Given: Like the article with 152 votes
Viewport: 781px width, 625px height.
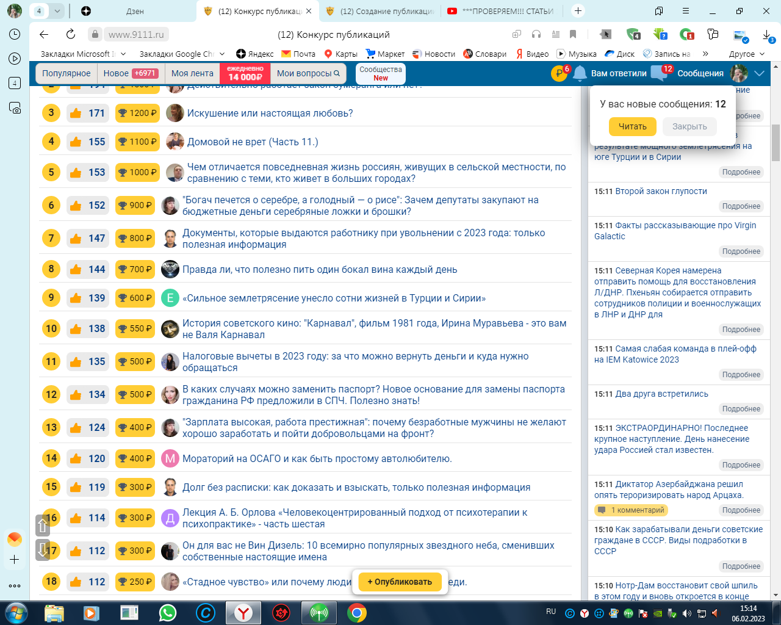Looking at the screenshot, I should coord(76,206).
